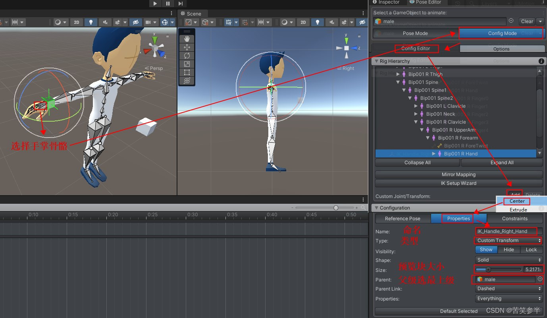Select the Rotate tool in the Scene toolbar
Image resolution: width=547 pixels, height=318 pixels.
pos(187,56)
